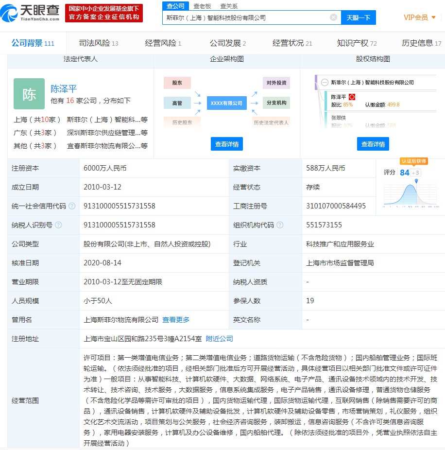Image resolution: width=445 pixels, height=450 pixels.
Task: Click the 上海（共10家） row
Action: click(x=80, y=120)
